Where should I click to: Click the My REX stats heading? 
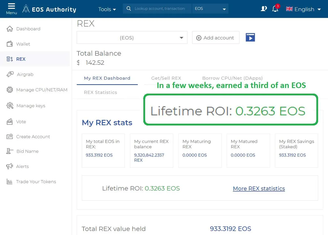[x=107, y=123]
